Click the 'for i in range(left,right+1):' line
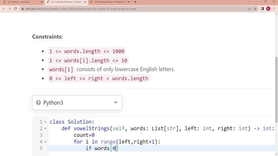278x156 pixels. click(117, 142)
